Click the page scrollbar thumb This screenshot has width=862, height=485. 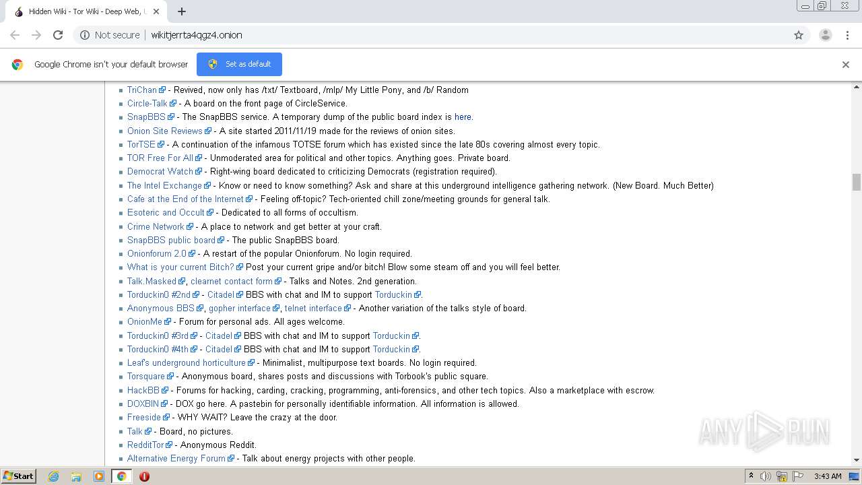tap(857, 182)
